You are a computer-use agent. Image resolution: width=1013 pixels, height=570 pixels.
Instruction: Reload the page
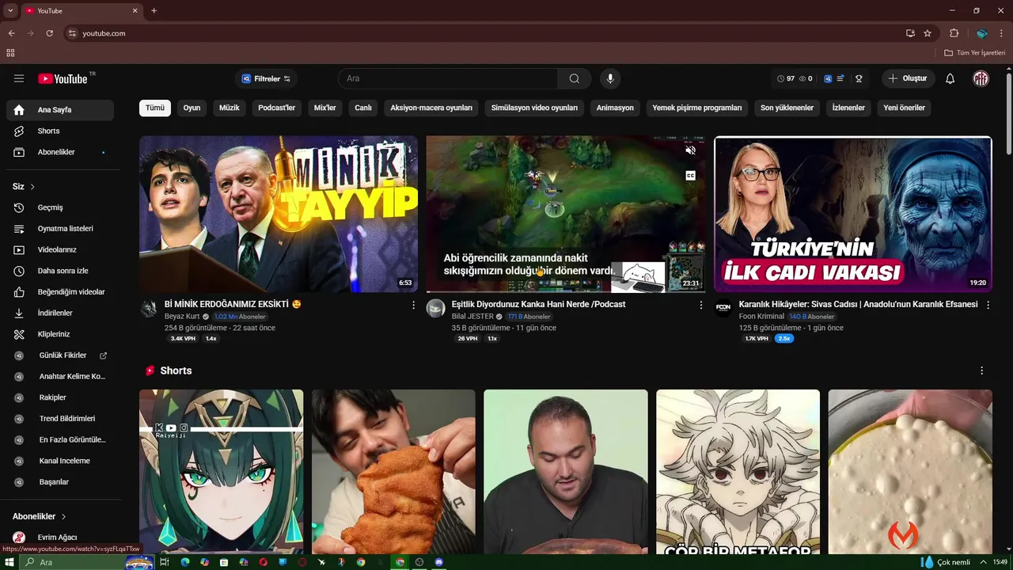click(x=49, y=33)
